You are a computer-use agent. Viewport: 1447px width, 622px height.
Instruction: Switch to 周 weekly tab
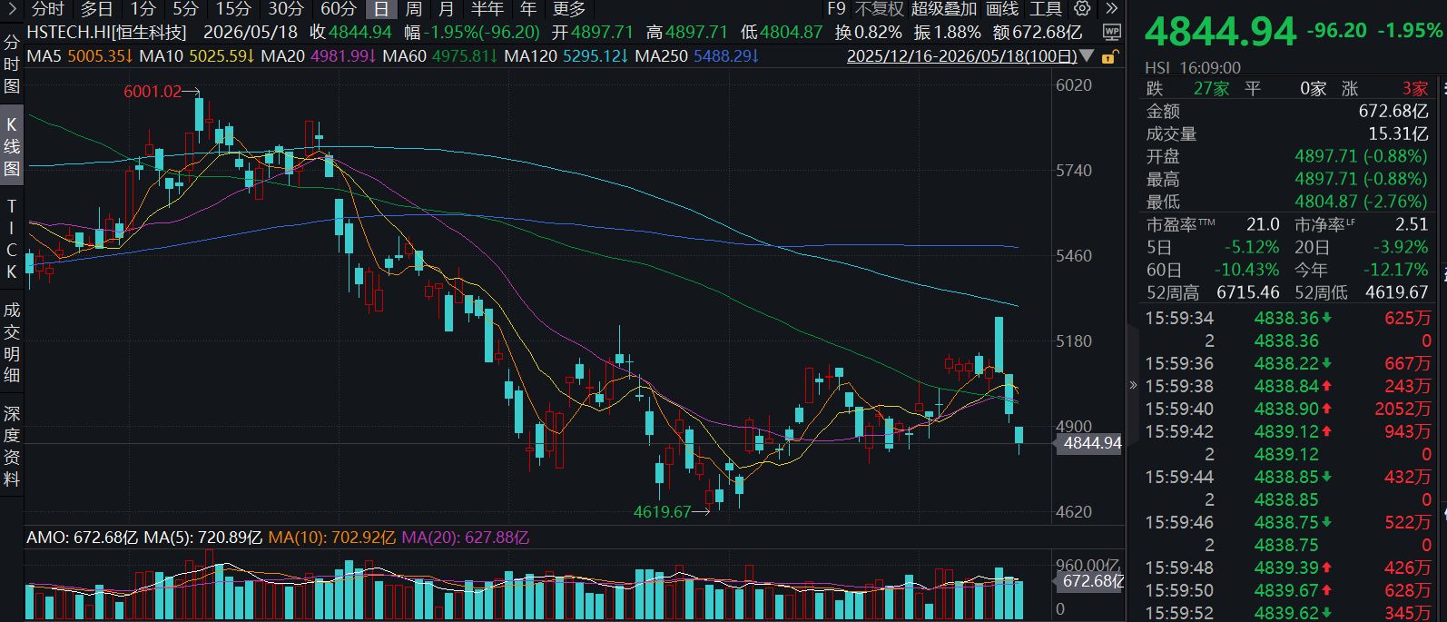[413, 9]
